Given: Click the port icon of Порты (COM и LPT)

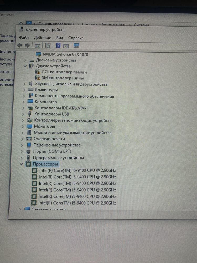Looking at the screenshot, I should [x=29, y=151].
